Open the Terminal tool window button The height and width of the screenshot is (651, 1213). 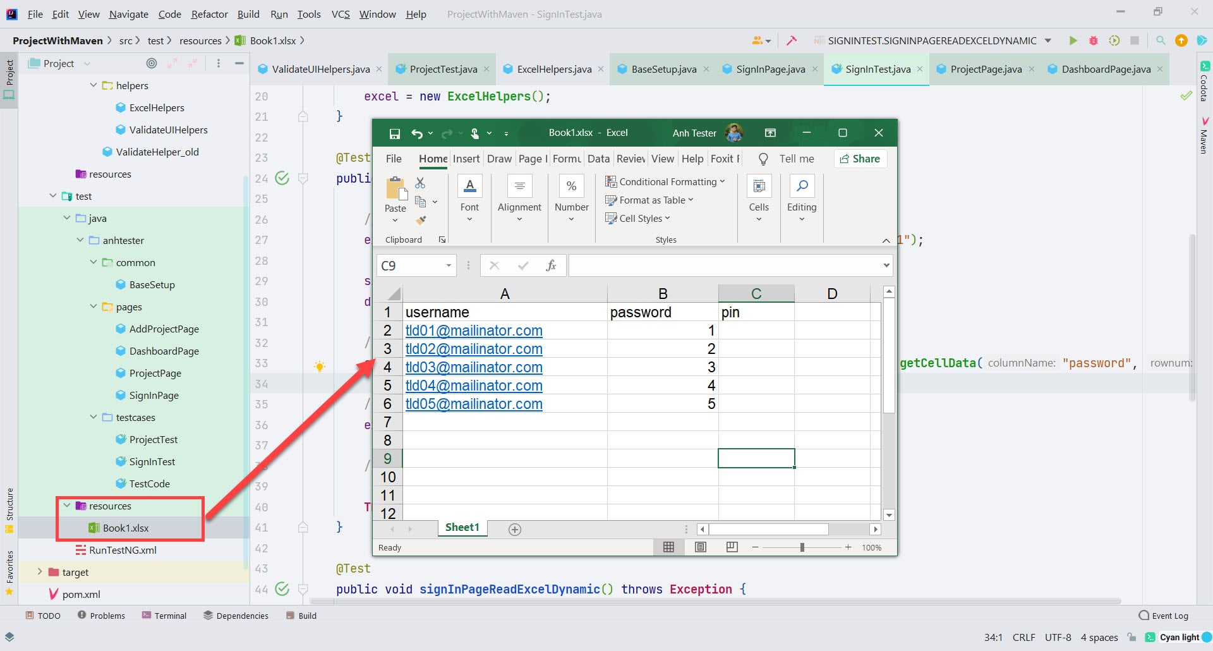(x=164, y=616)
